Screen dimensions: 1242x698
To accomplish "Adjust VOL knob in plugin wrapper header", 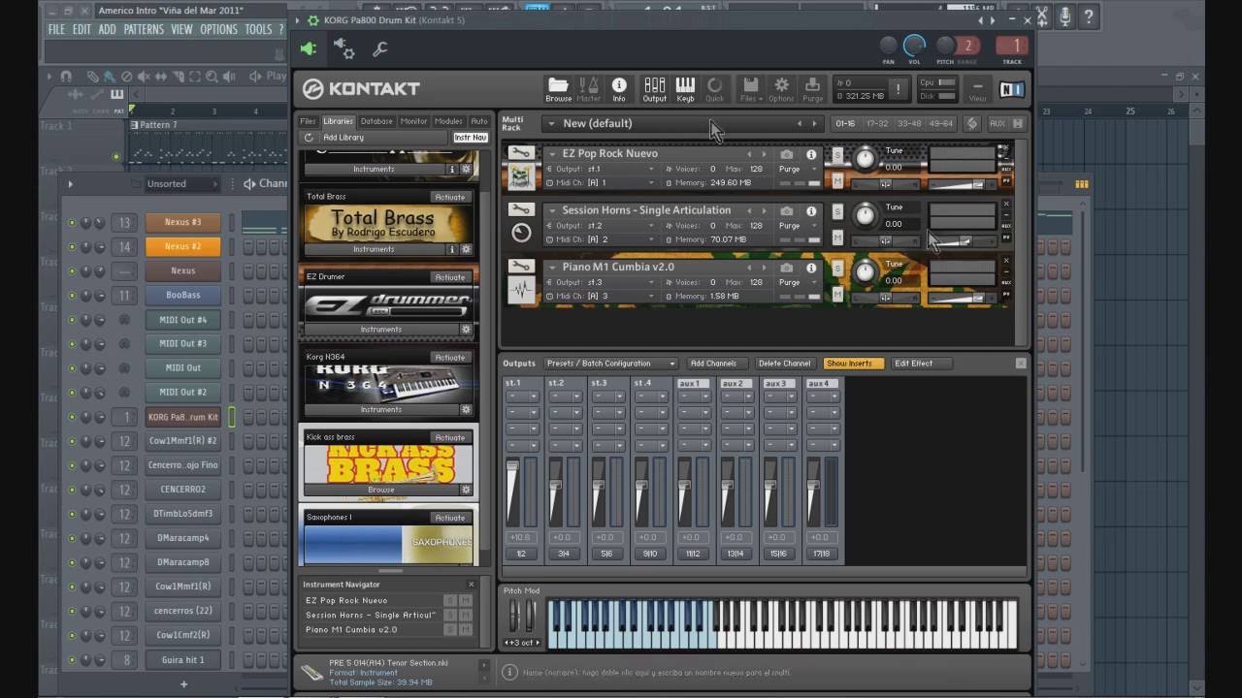I will coord(914,46).
